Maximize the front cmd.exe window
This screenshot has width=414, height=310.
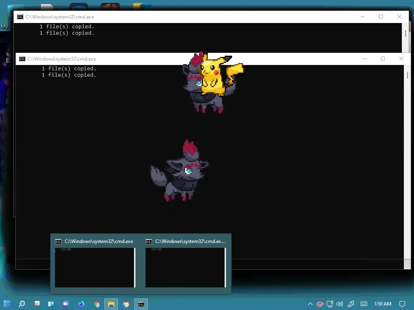pos(383,59)
